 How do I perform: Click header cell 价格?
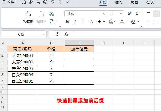pyautogui.click(x=51, y=49)
